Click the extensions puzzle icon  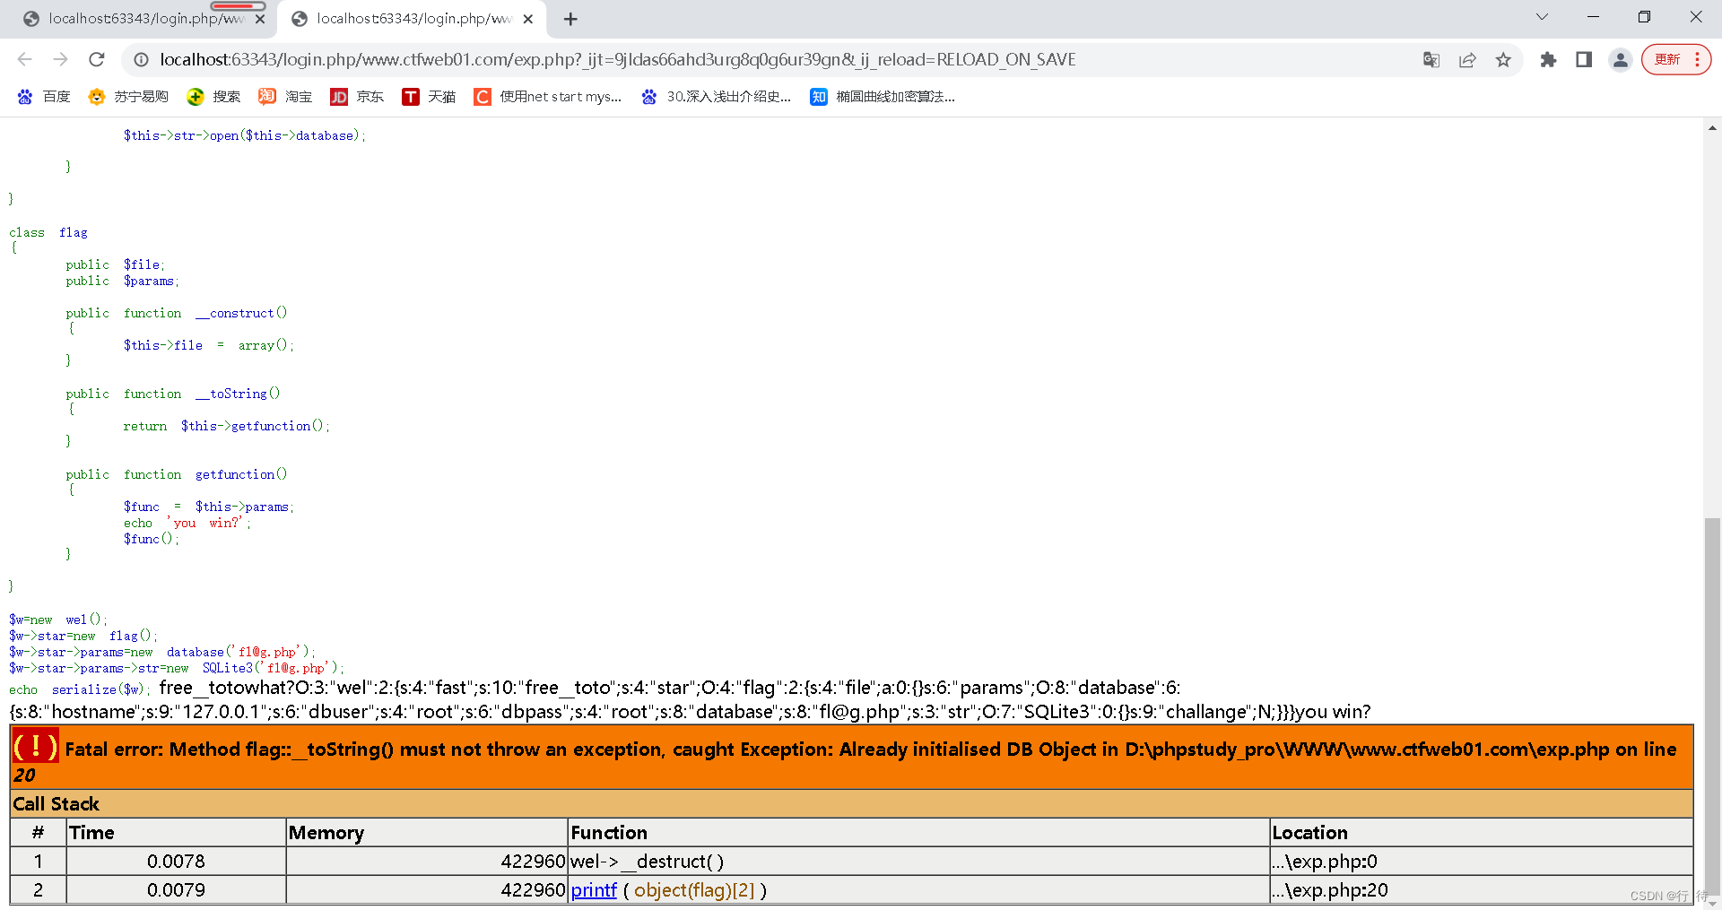coord(1548,59)
